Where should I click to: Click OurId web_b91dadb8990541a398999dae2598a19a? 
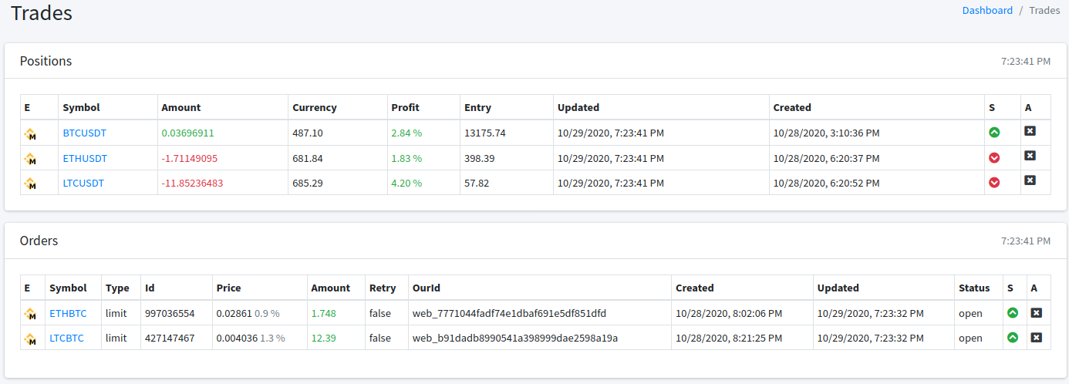[x=515, y=338]
